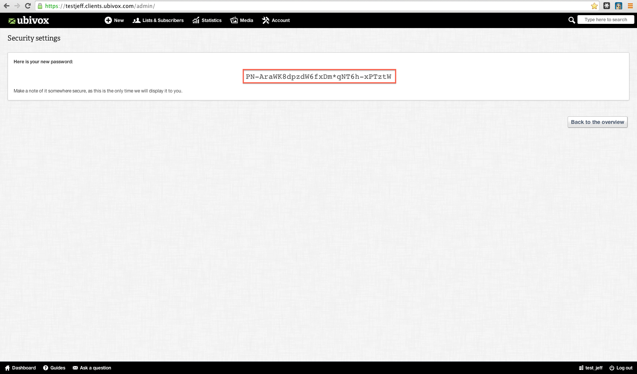Bookmark the page with the star icon

[x=594, y=6]
